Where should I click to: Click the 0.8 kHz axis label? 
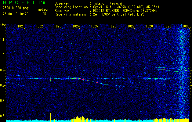click(x=2, y=85)
